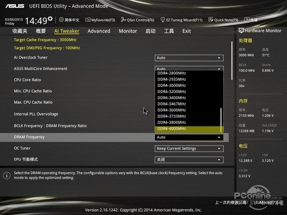Click MyFavorite(F3) label

tap(103, 20)
